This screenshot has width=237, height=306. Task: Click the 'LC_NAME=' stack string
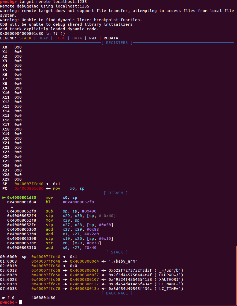[169, 284]
